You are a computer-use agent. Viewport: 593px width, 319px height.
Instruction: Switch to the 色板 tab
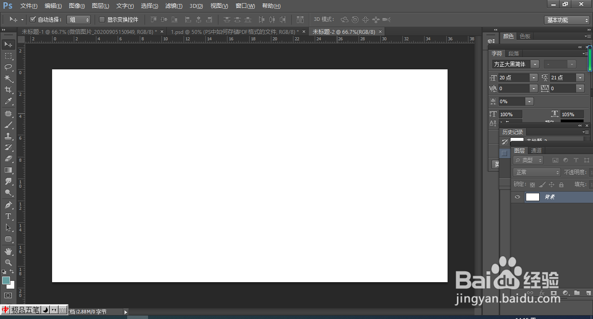tap(525, 36)
